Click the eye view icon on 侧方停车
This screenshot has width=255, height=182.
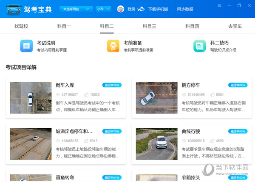[184, 94]
